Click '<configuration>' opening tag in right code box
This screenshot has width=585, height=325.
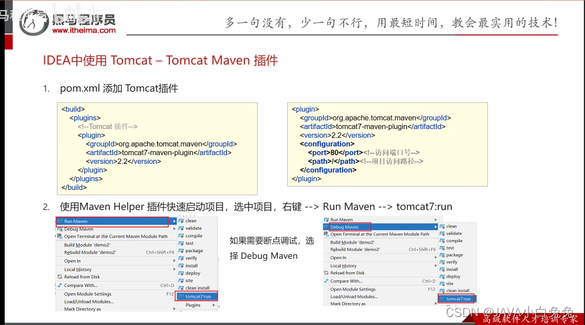[327, 144]
